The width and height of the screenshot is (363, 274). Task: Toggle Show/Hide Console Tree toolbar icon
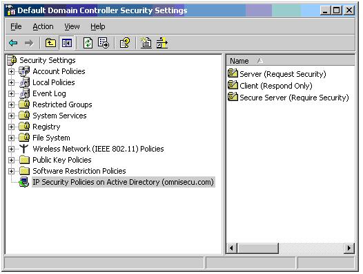(x=66, y=43)
